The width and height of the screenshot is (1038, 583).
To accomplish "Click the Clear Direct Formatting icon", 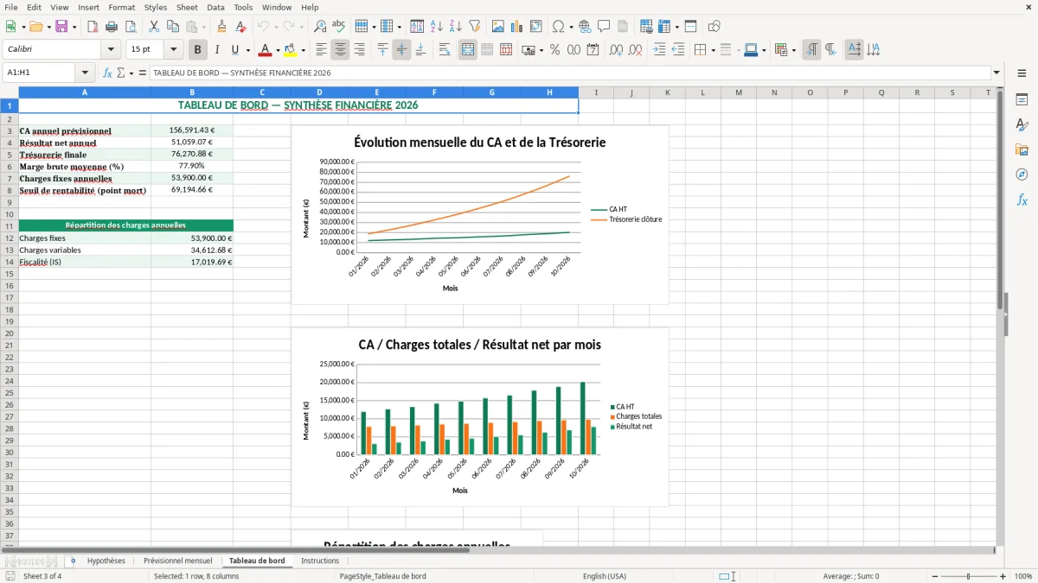I will [x=241, y=27].
